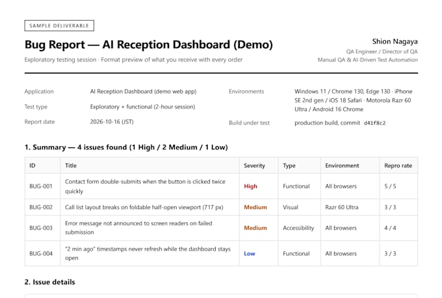Click All browsers in the BUG-003 row
The image size is (442, 298).
pyautogui.click(x=341, y=228)
